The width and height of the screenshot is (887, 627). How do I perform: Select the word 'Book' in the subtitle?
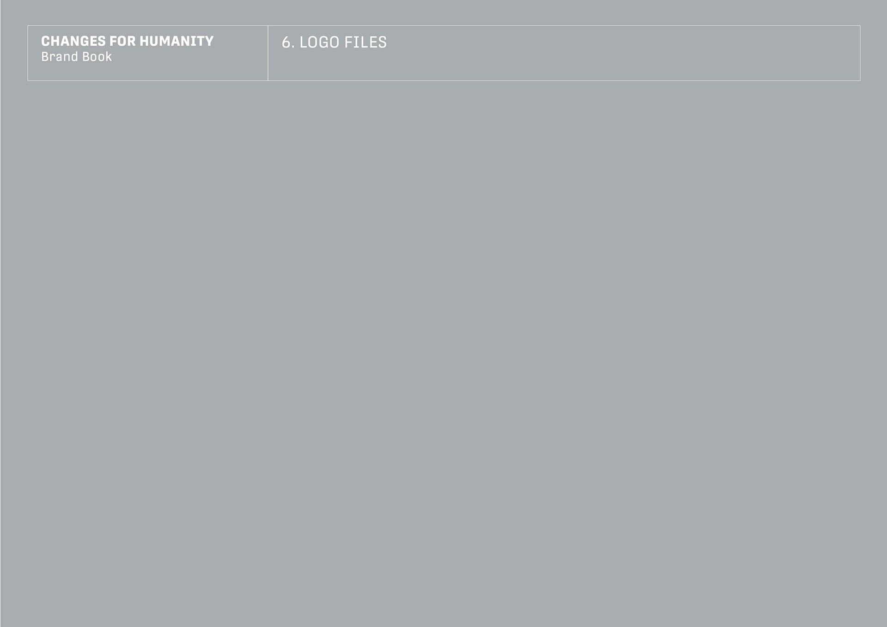pyautogui.click(x=97, y=57)
